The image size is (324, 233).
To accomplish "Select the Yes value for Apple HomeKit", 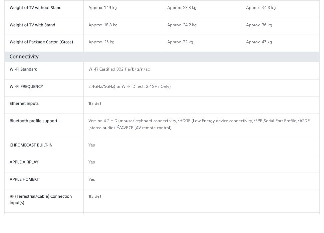I will click(92, 179).
